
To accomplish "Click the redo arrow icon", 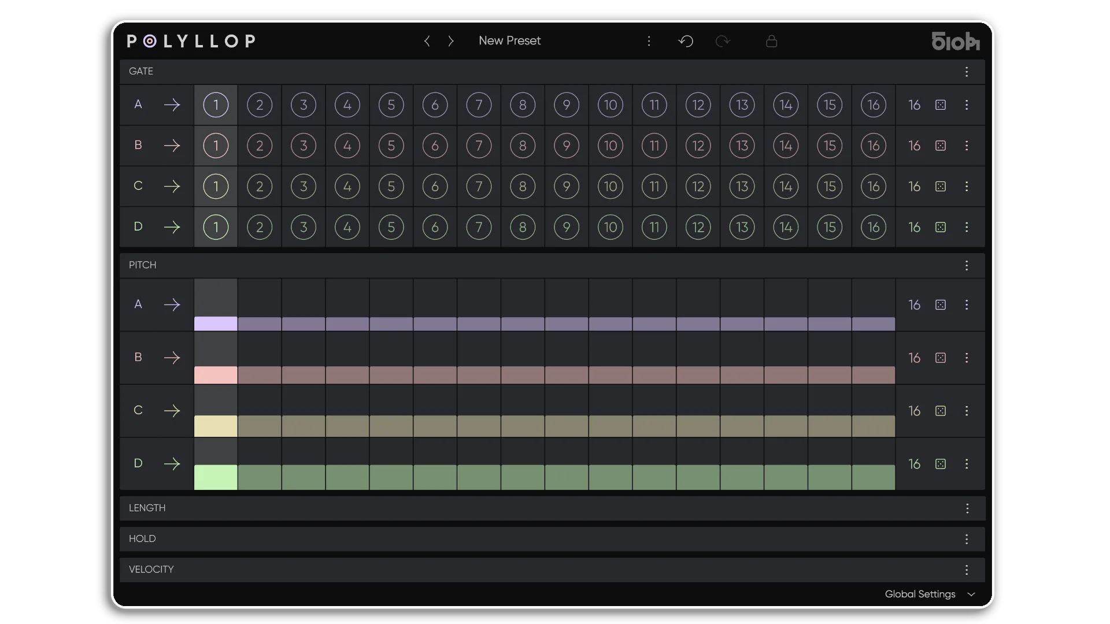I will coord(723,41).
